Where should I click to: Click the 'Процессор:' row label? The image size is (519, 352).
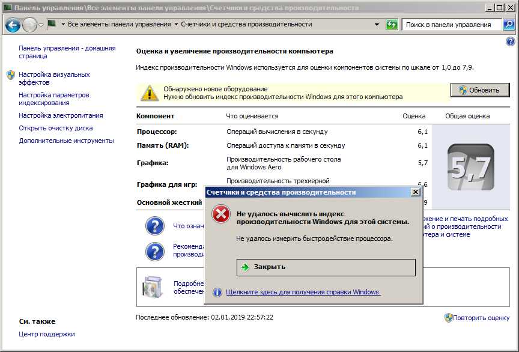(x=157, y=132)
